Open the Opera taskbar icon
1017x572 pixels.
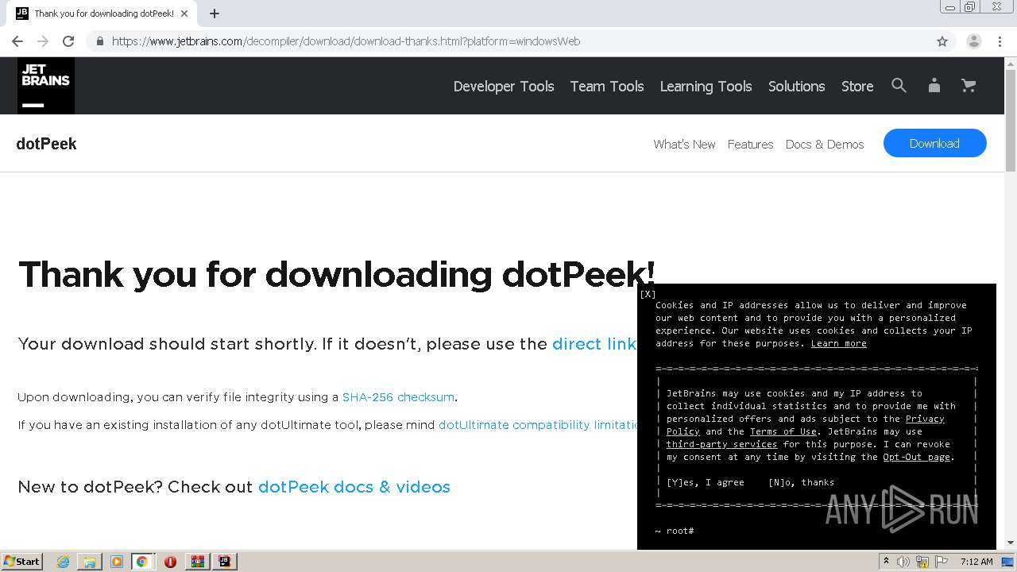(x=170, y=562)
